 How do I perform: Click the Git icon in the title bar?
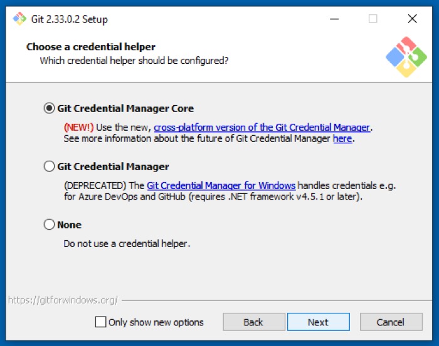tap(19, 19)
